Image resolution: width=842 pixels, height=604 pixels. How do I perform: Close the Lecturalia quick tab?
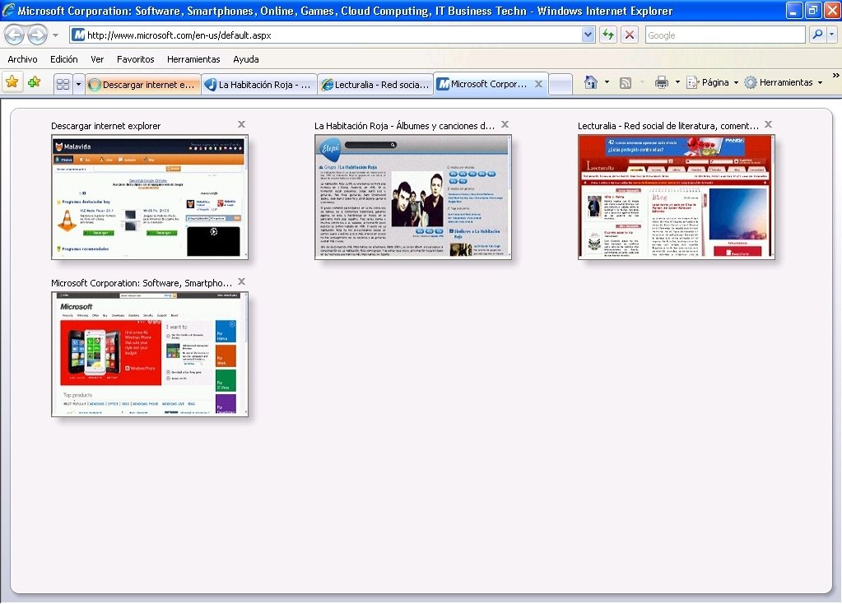(x=769, y=124)
